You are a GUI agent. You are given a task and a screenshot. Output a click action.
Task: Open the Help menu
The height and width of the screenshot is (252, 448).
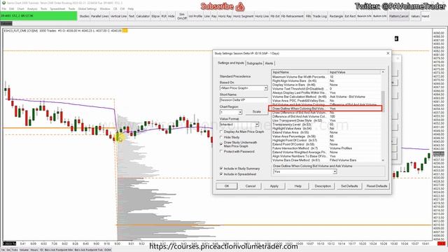pos(131,9)
